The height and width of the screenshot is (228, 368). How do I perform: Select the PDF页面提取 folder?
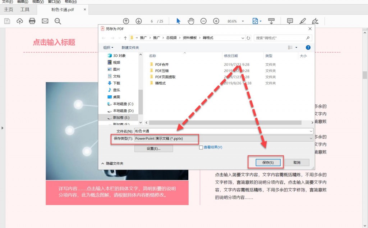point(163,77)
